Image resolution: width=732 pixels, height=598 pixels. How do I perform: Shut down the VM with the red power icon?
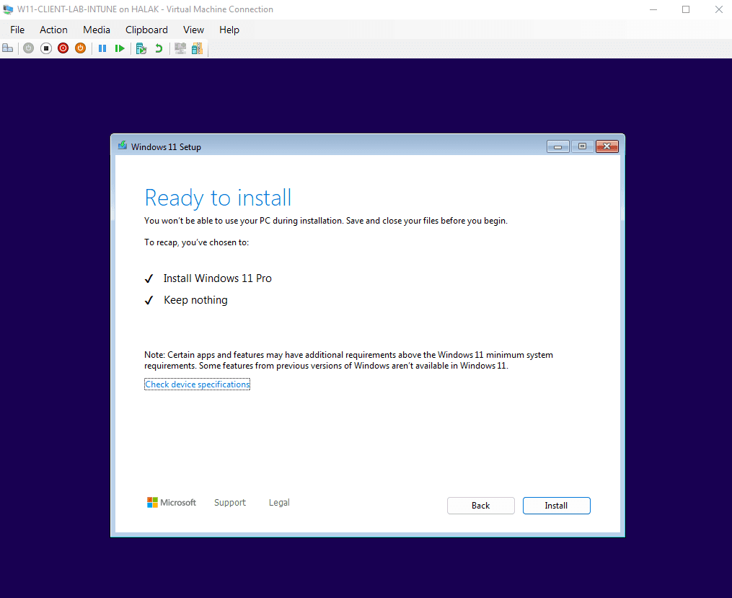[63, 48]
